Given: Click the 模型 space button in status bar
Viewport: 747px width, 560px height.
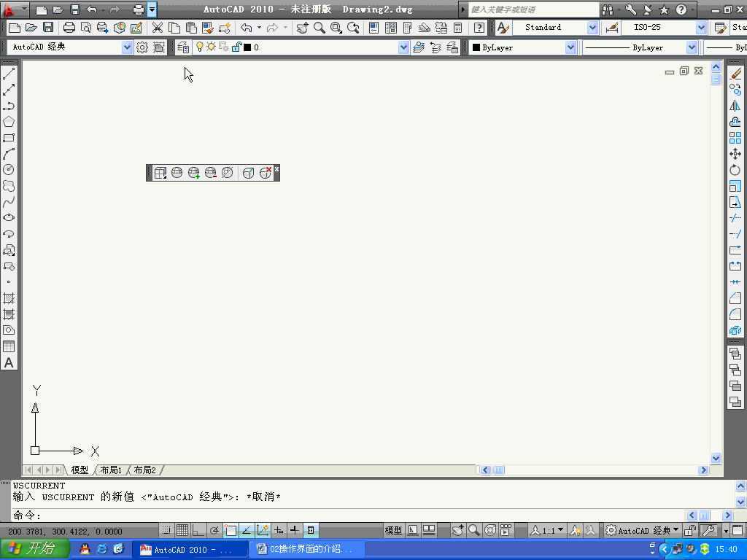Looking at the screenshot, I should [393, 530].
